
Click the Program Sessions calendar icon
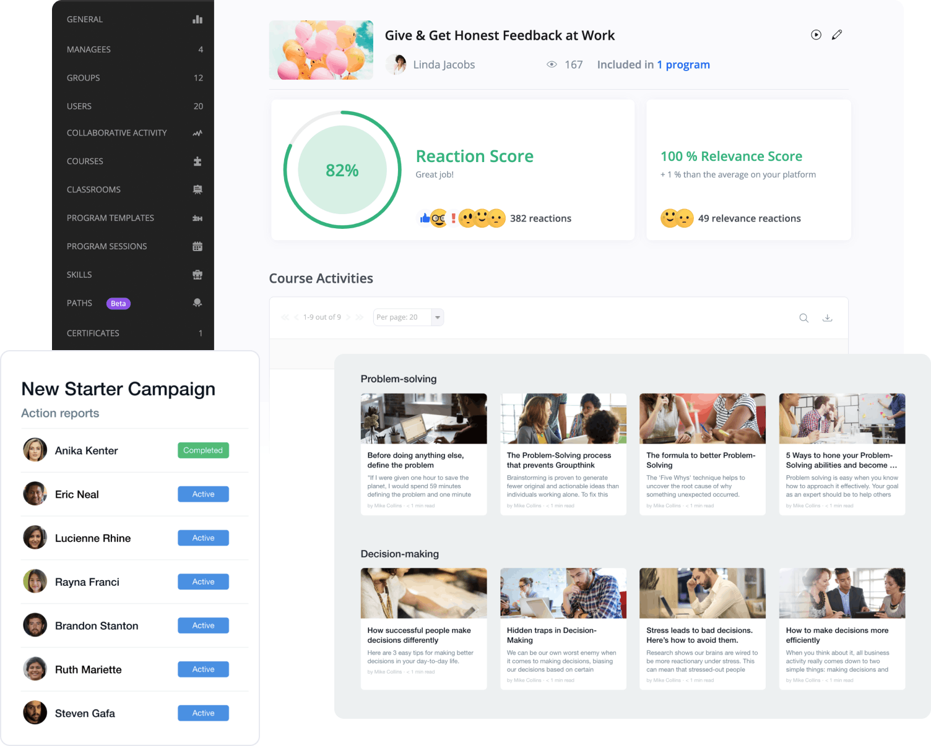click(x=197, y=246)
